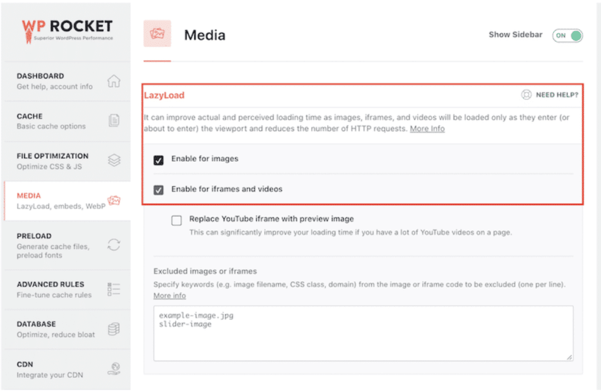
Task: Click the 'Optimize, reduce bloat' subtitle
Action: click(x=56, y=335)
